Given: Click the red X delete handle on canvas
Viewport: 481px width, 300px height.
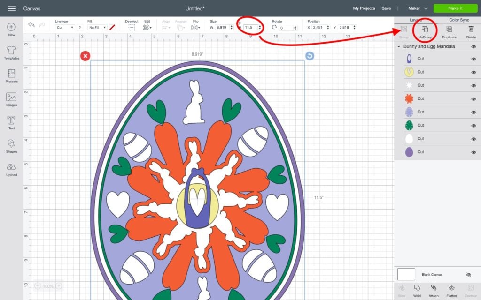Looking at the screenshot, I should 85,56.
